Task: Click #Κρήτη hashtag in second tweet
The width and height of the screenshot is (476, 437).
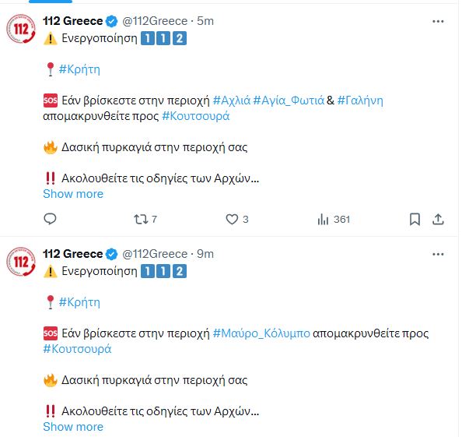Action: point(79,302)
